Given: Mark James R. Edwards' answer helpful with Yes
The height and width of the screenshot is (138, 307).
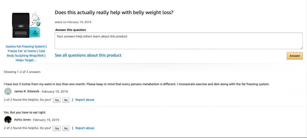Looking at the screenshot, I should pyautogui.click(x=57, y=100).
